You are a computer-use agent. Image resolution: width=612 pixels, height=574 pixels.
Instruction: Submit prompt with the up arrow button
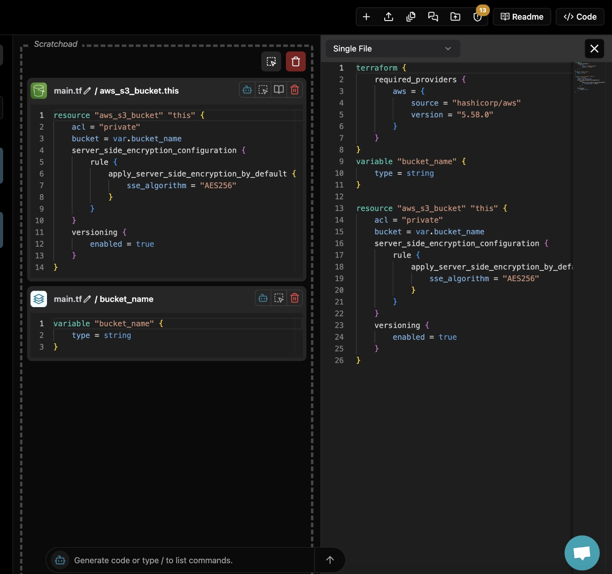[330, 560]
